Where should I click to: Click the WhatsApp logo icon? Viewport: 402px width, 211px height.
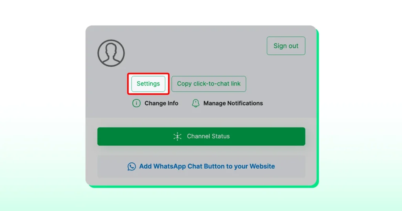[132, 166]
